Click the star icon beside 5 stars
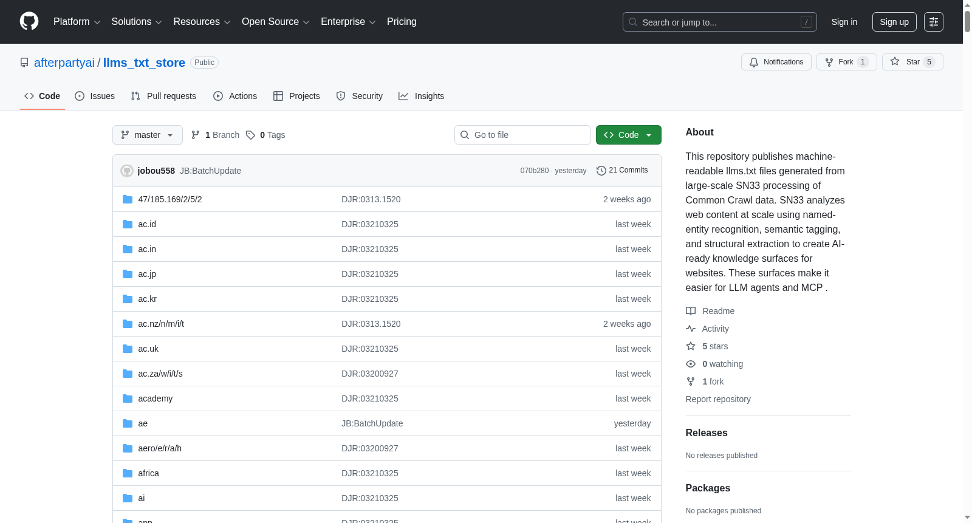This screenshot has height=523, width=972. point(691,346)
